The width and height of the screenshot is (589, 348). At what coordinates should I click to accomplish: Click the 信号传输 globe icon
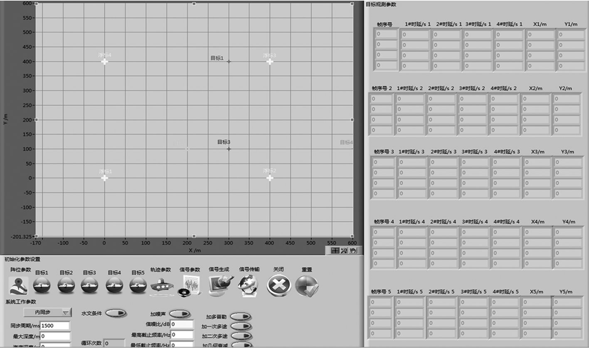(248, 286)
